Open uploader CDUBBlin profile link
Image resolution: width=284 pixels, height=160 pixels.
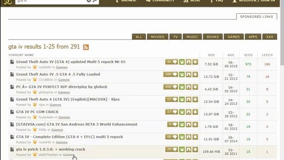pyautogui.click(x=46, y=80)
